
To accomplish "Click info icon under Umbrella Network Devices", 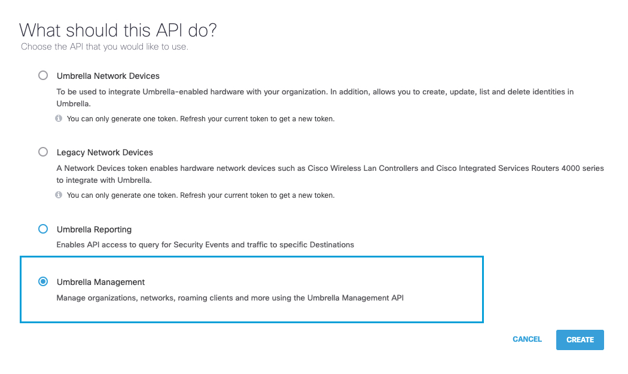I will click(x=59, y=118).
